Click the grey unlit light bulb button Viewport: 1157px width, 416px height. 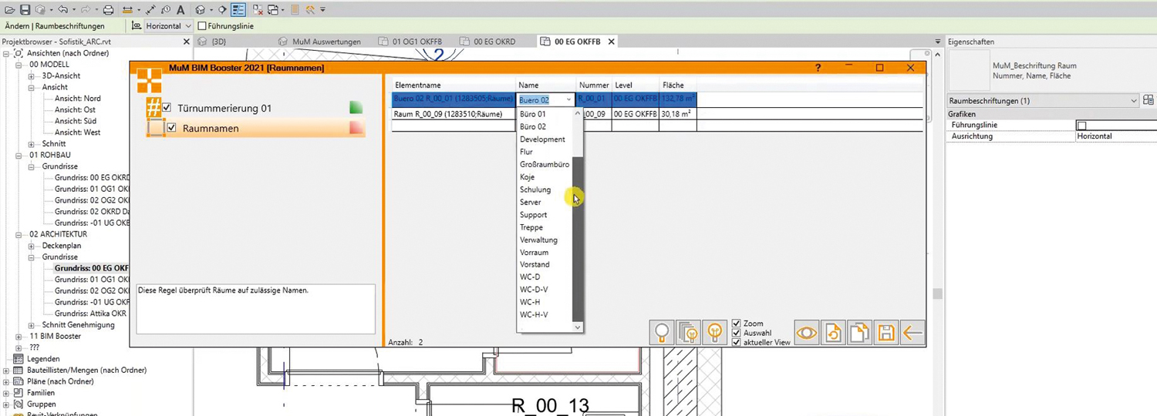click(662, 333)
